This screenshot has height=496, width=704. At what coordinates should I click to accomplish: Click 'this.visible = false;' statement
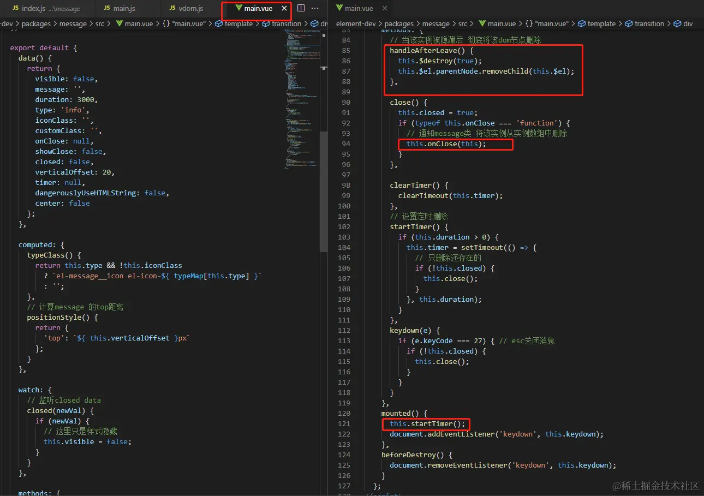click(88, 442)
